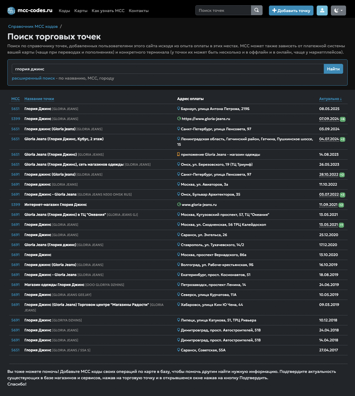The height and width of the screenshot is (396, 355).
Task: Open Глория Джинс [GLORIA JEANS / 55A S] entry
Action: tap(57, 350)
